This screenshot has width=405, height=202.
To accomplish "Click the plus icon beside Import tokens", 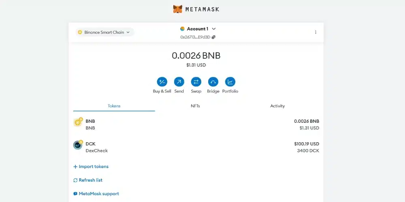I will [75, 167].
